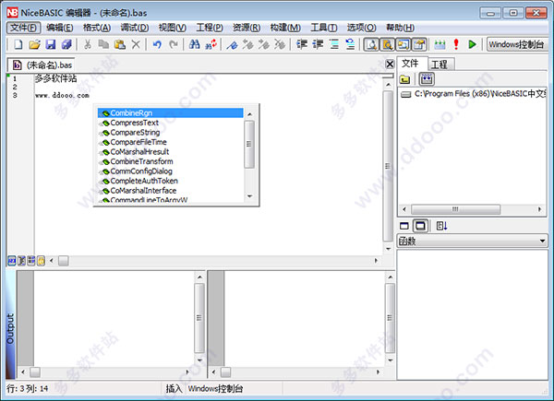The height and width of the screenshot is (401, 554).
Task: Click the folder icon in the file panel
Action: (405, 79)
